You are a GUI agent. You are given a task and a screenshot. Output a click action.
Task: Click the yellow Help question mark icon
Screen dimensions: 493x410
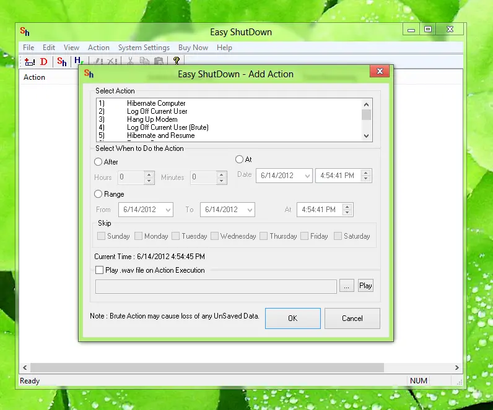(177, 61)
